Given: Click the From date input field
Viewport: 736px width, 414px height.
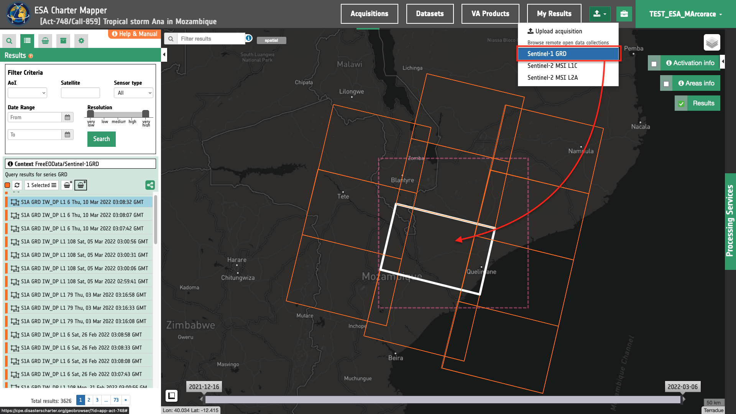Looking at the screenshot, I should 34,117.
